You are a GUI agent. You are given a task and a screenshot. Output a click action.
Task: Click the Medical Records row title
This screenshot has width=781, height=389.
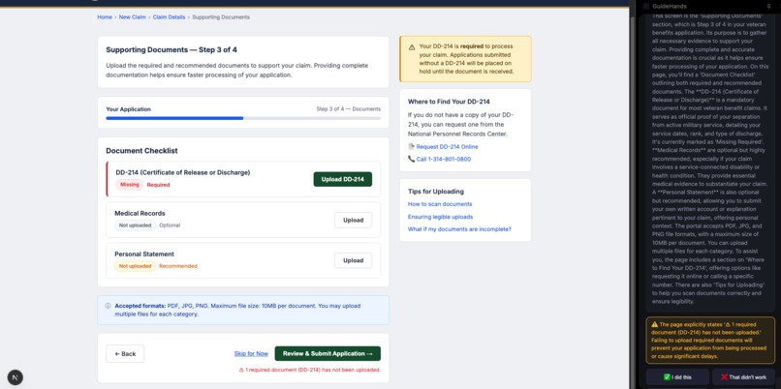[140, 214]
